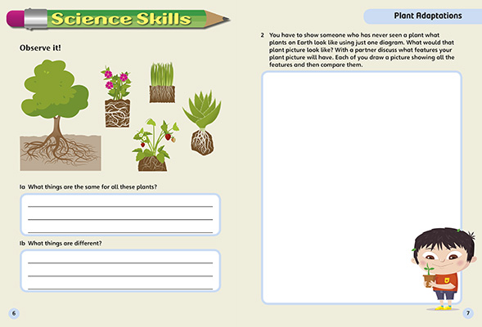
Task: Select the aloe succulent plant illustration
Action: click(202, 122)
